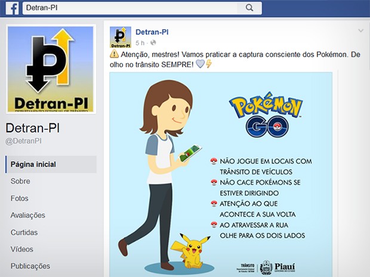The height and width of the screenshot is (277, 370).
Task: Click the Detran-PI page title heading
Action: (33, 128)
